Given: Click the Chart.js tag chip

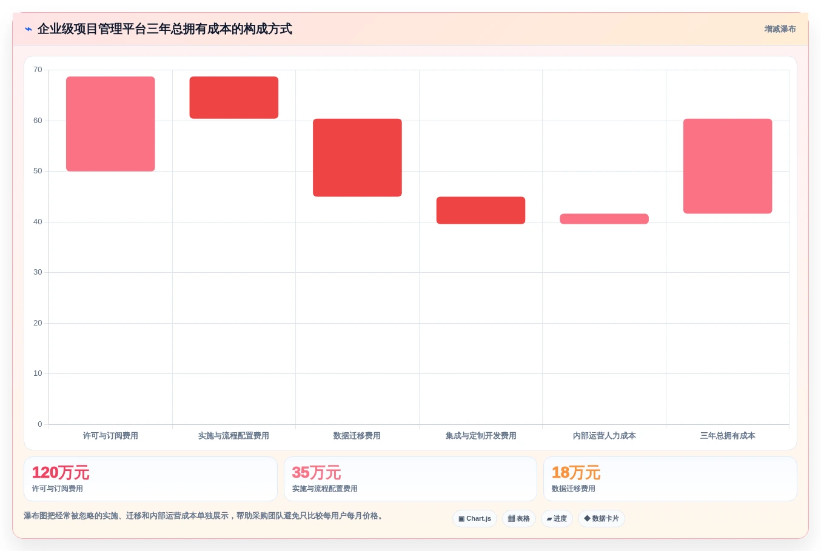Looking at the screenshot, I should 475,519.
